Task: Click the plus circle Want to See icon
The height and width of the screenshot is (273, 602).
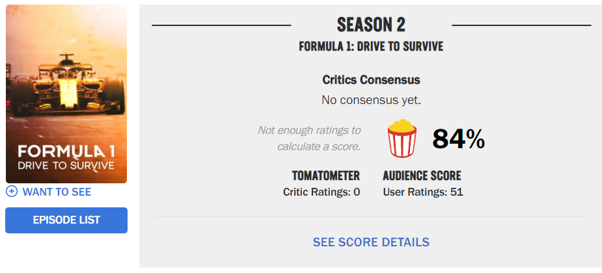Action: pos(11,192)
